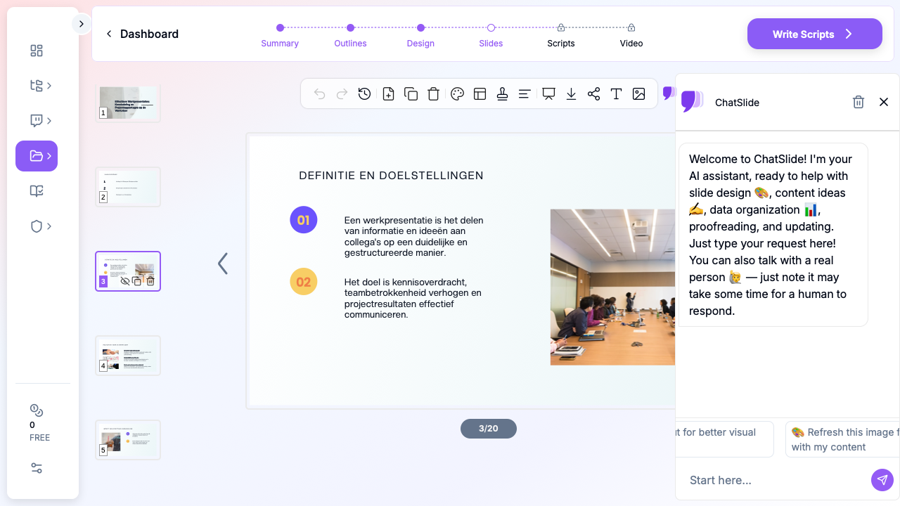Toggle the ChatSlide assistant panel icon
Screen dimensions: 900x506
(x=669, y=93)
